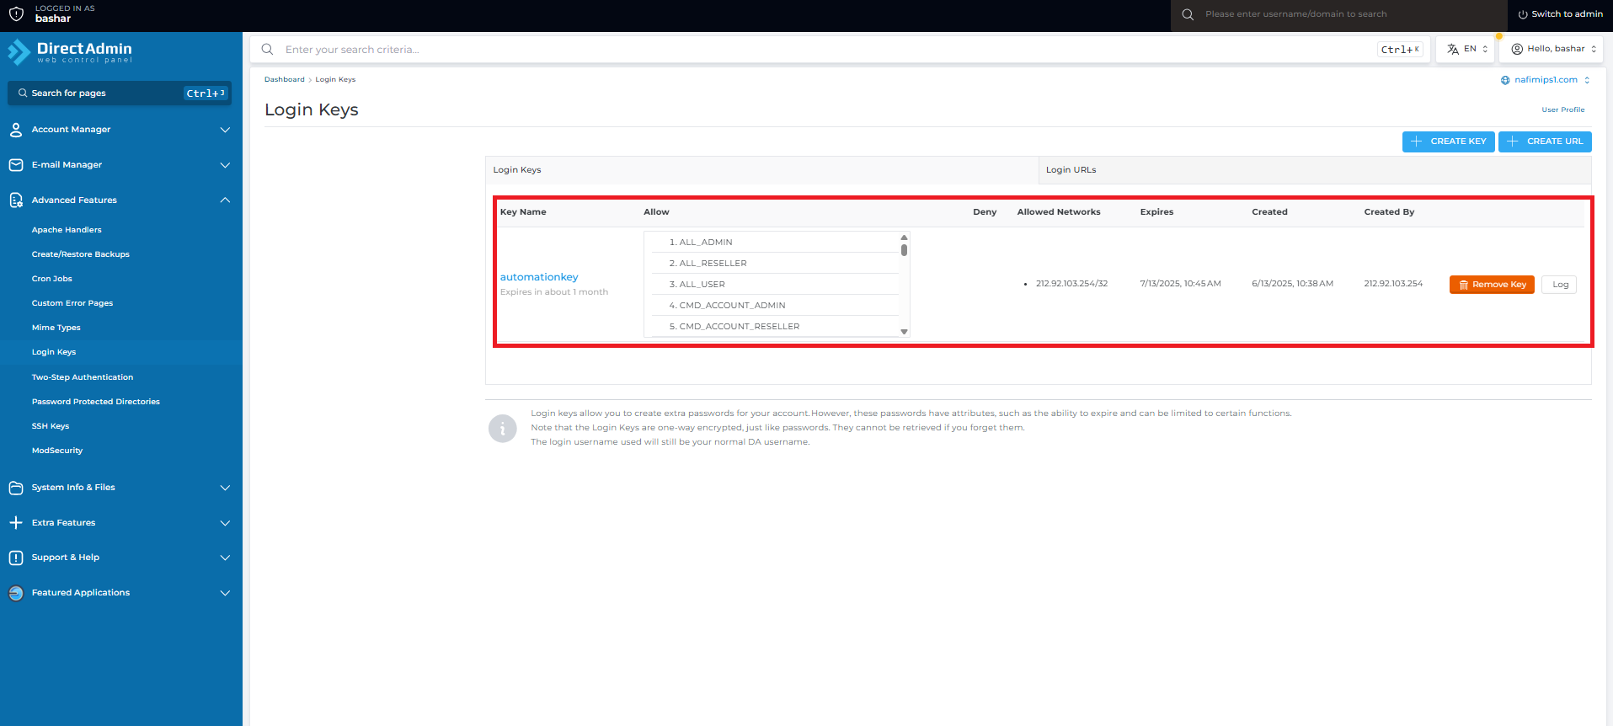The width and height of the screenshot is (1613, 726).
Task: Click the user avatar icon beside Hello, bashar
Action: pyautogui.click(x=1517, y=49)
